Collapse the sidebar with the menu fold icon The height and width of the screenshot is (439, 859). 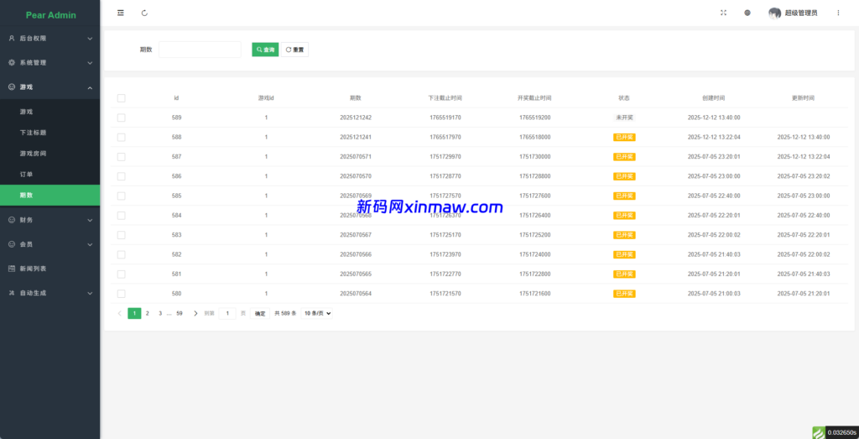(x=121, y=13)
